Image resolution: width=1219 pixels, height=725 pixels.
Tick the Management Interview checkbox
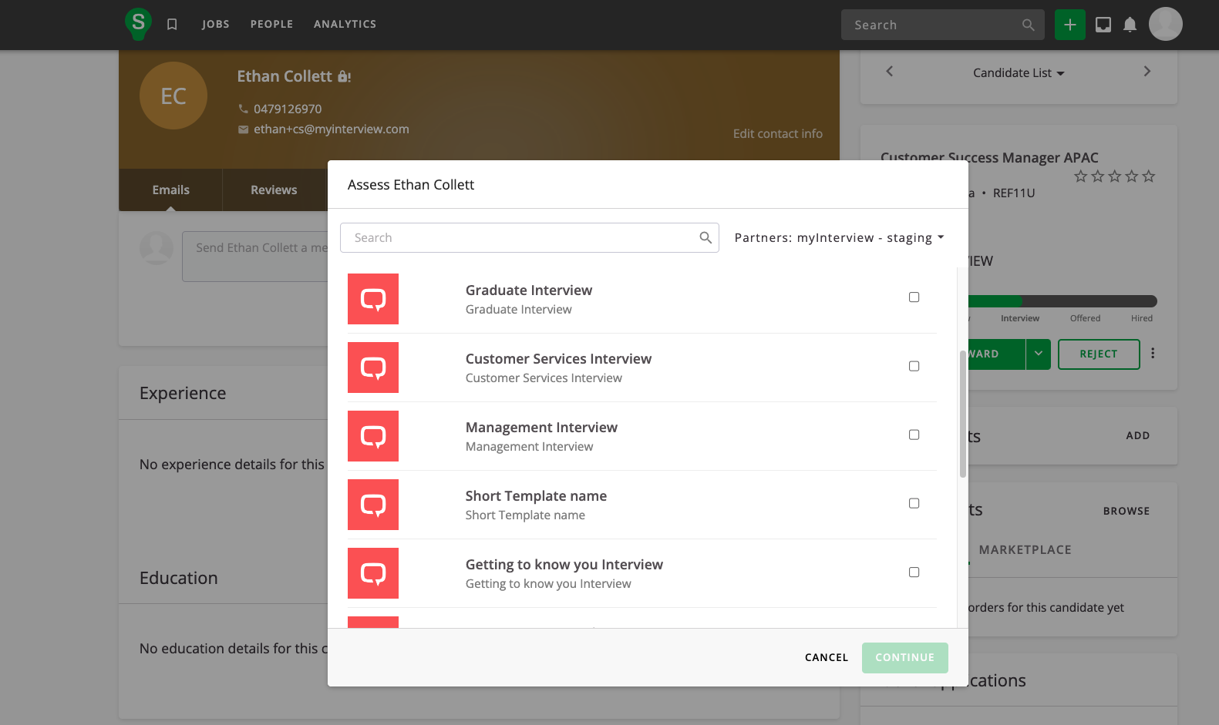coord(914,435)
